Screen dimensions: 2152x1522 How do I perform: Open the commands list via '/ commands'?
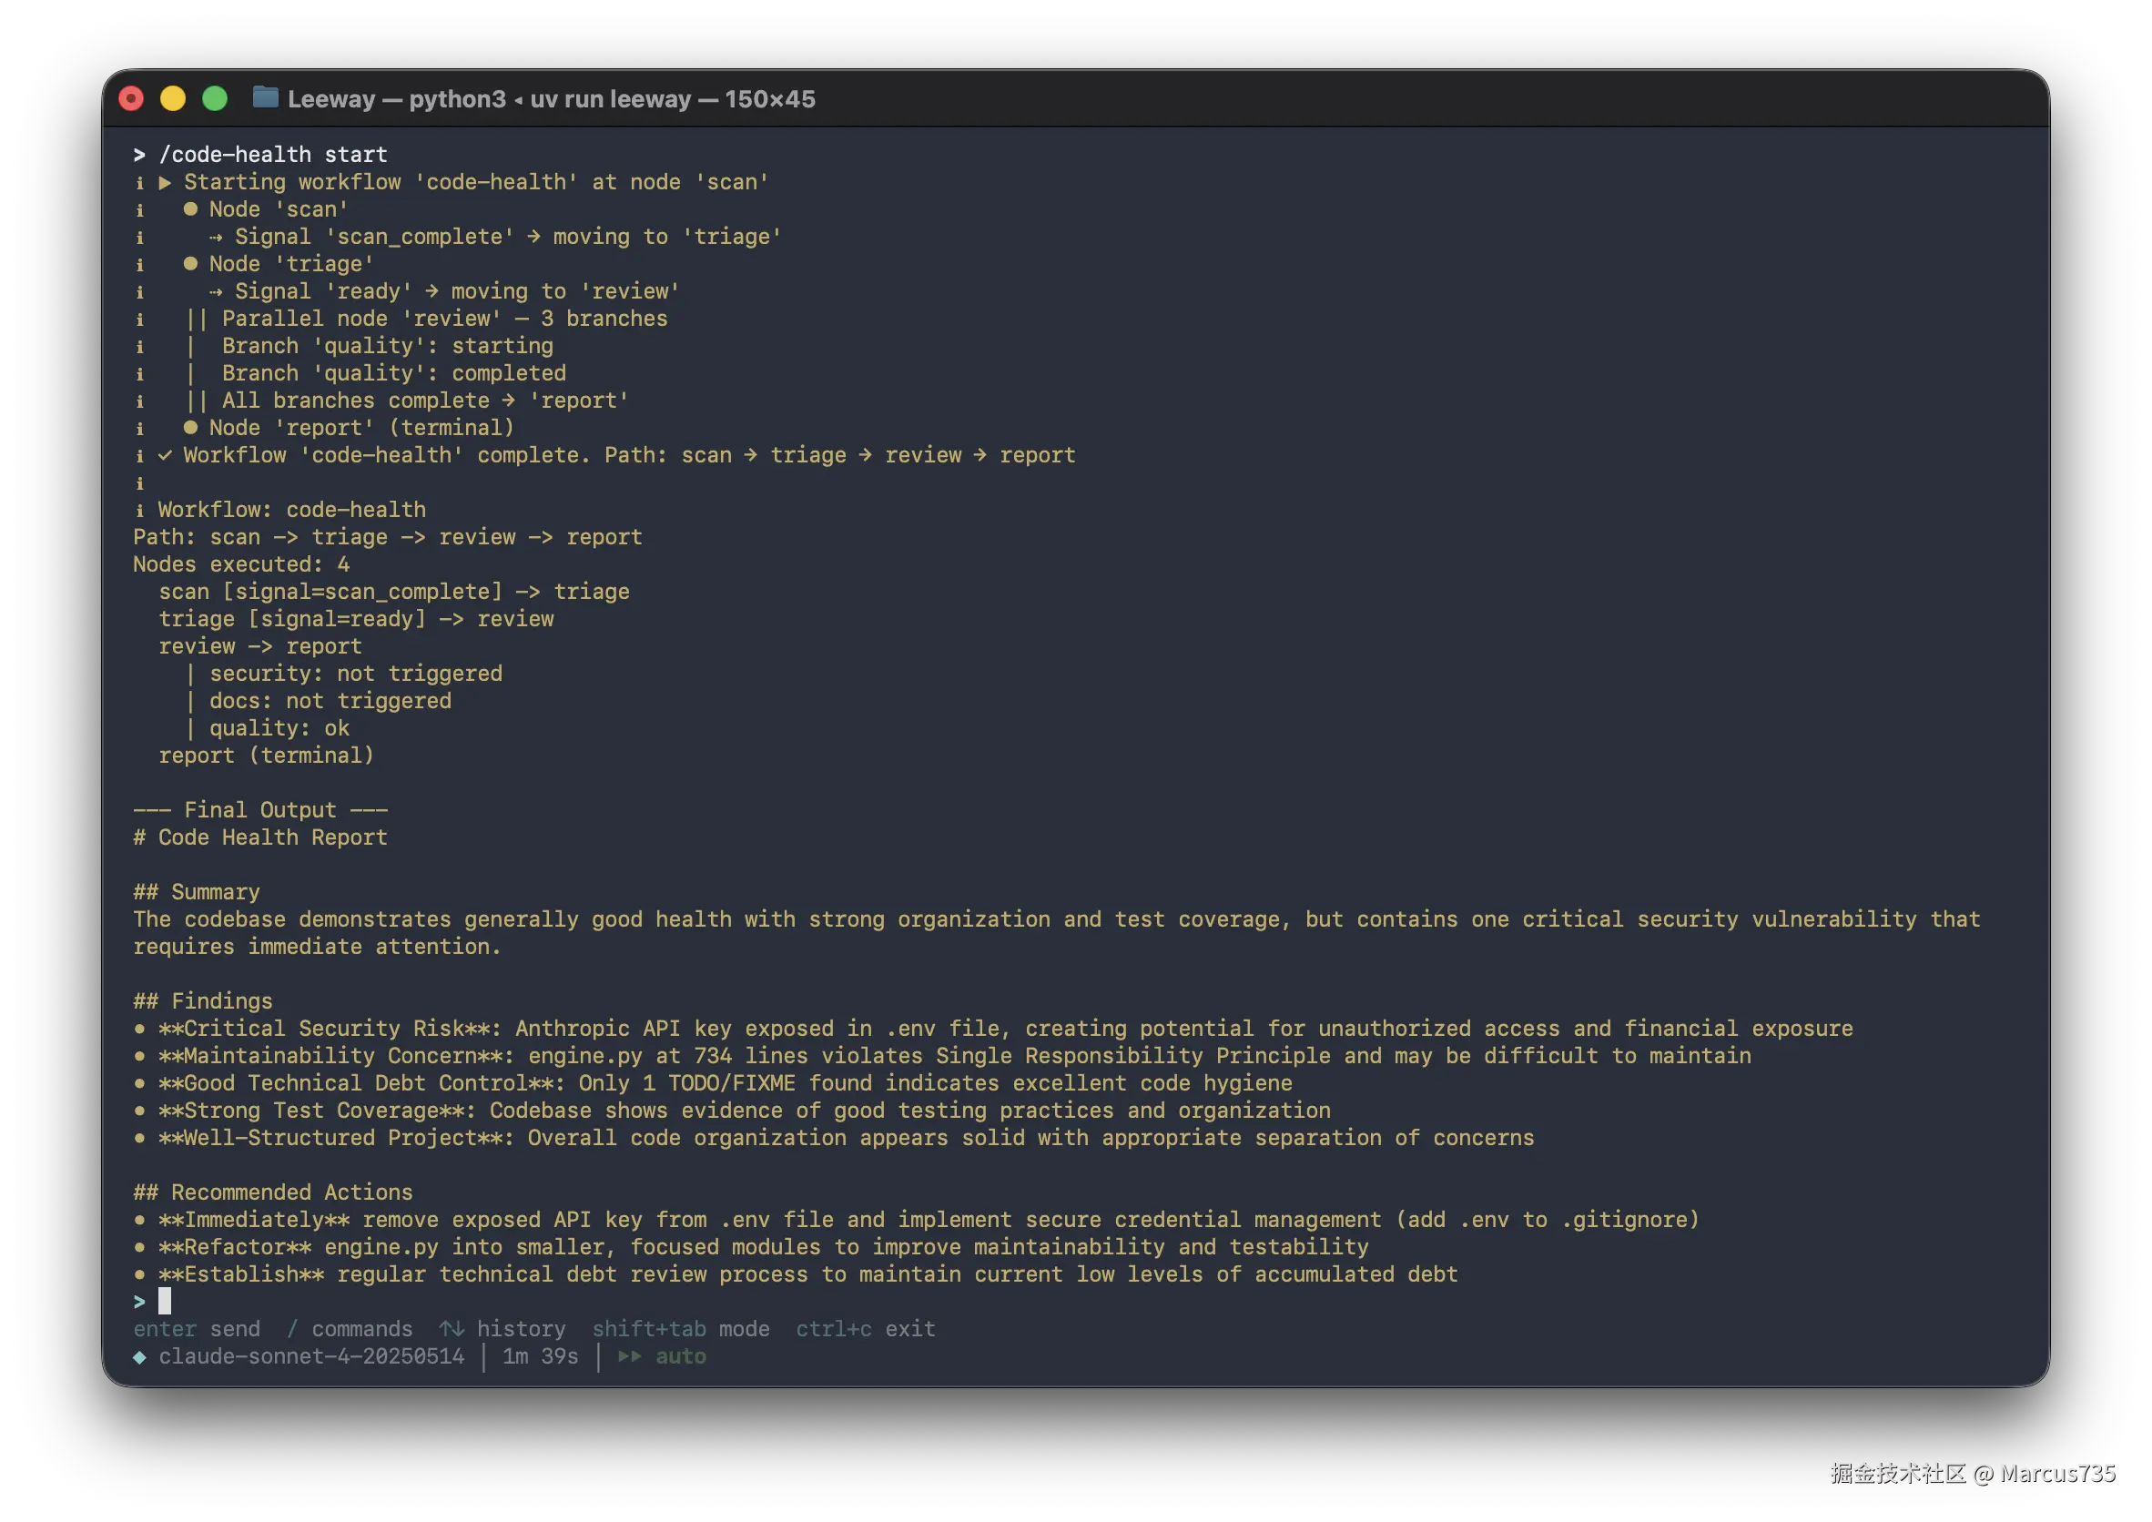click(350, 1328)
